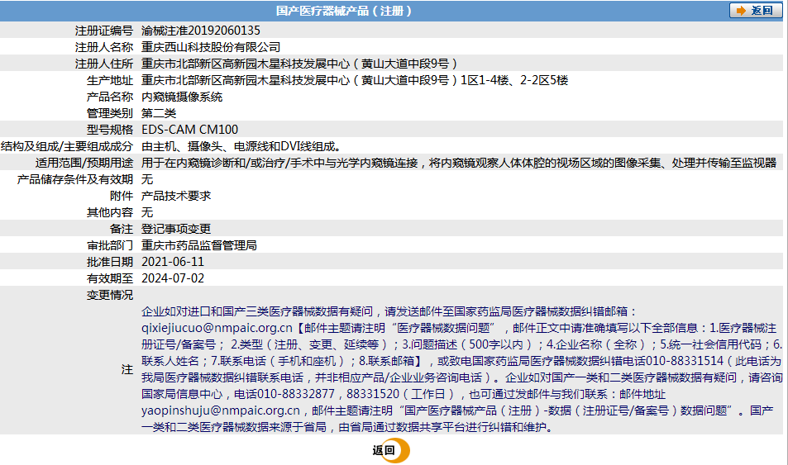Click the phone number 010-88332877 in notes
This screenshot has width=788, height=465.
[x=295, y=394]
